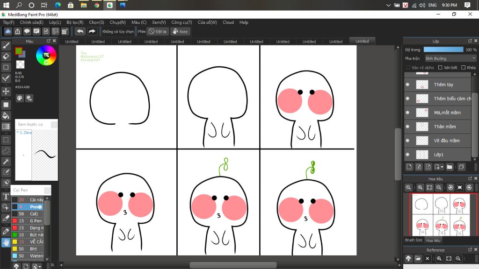Click the transparent color swatch
Screen dimensions: 479x269
[20, 64]
